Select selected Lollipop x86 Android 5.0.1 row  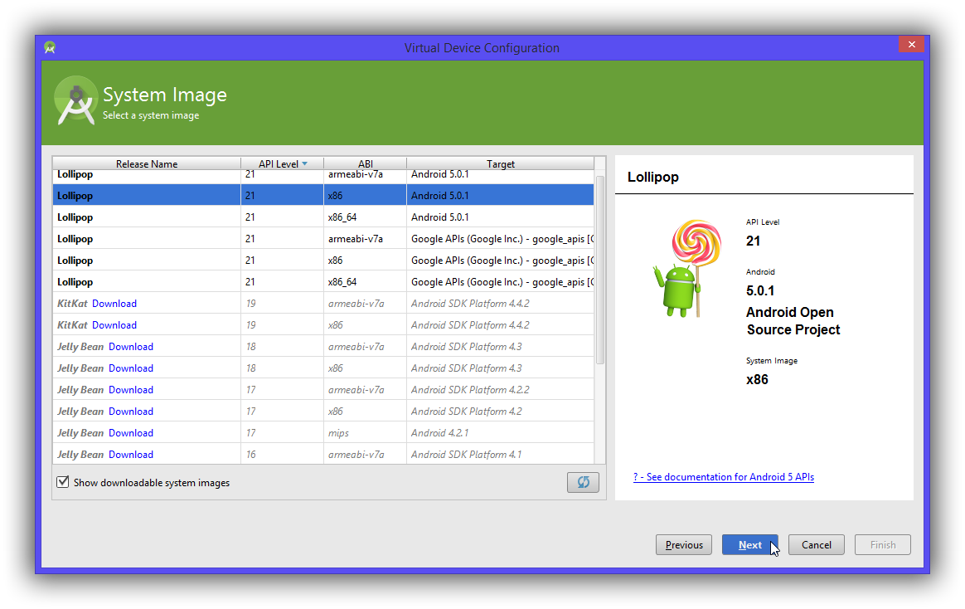323,195
